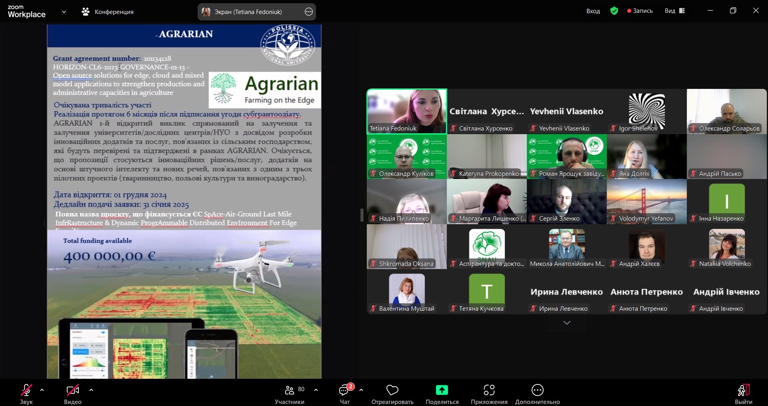Select Роман Ярощук video tile
The height and width of the screenshot is (406, 768).
567,157
